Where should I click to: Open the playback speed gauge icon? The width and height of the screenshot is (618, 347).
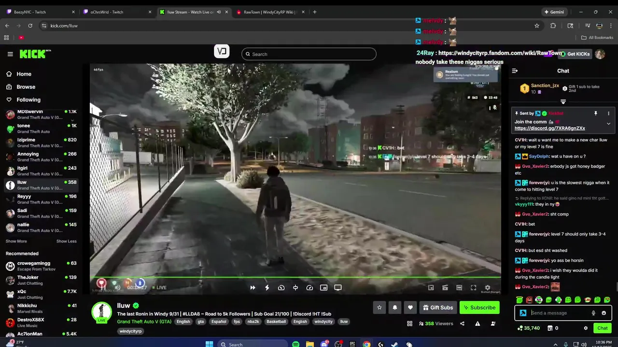[x=309, y=288]
